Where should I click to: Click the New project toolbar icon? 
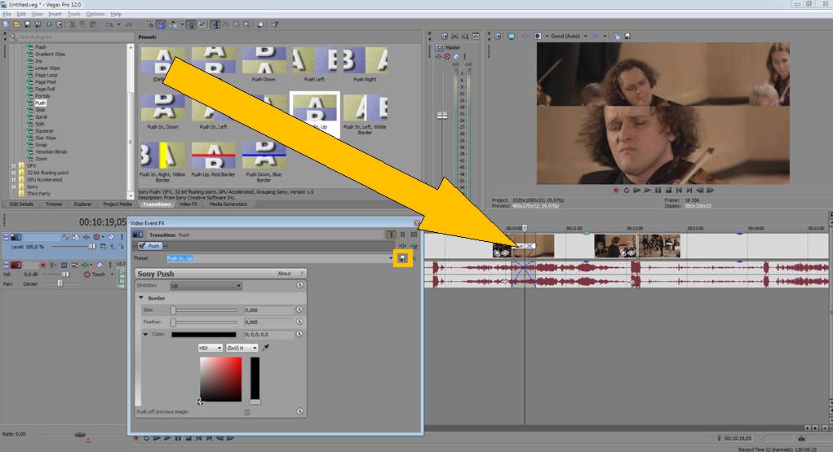[x=7, y=24]
